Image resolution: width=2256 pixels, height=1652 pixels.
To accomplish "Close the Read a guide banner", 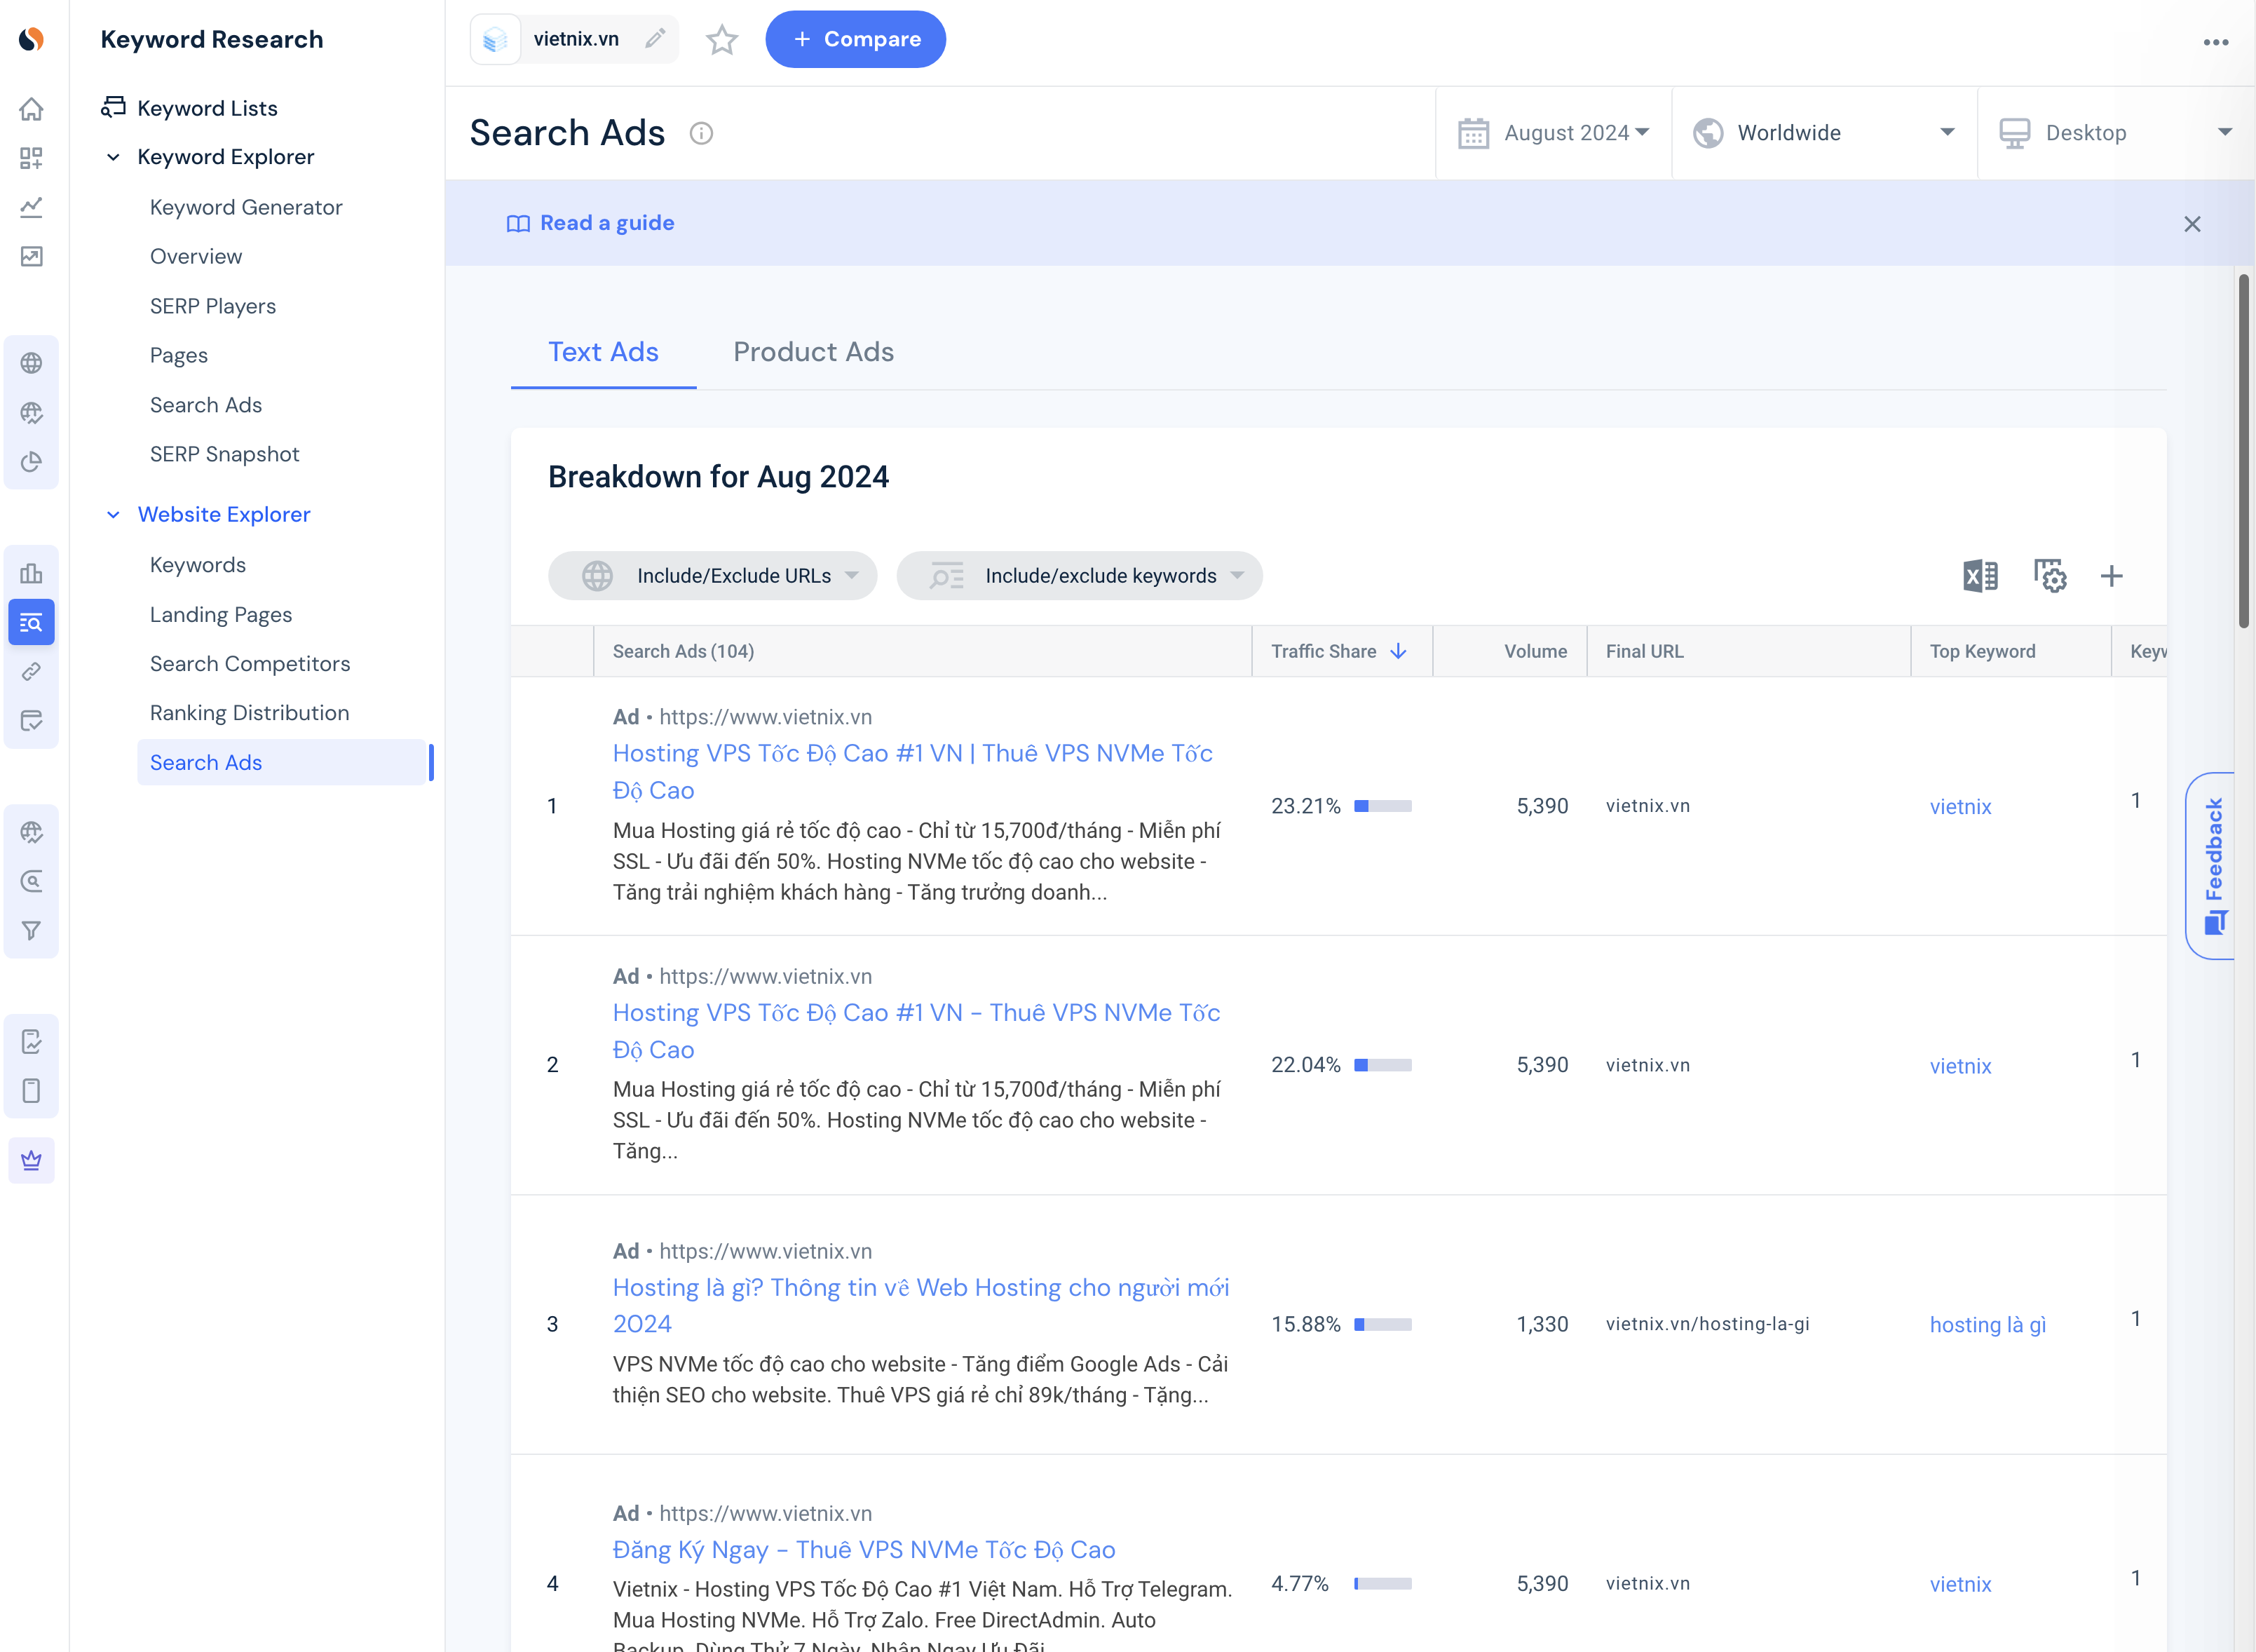I will (2192, 224).
